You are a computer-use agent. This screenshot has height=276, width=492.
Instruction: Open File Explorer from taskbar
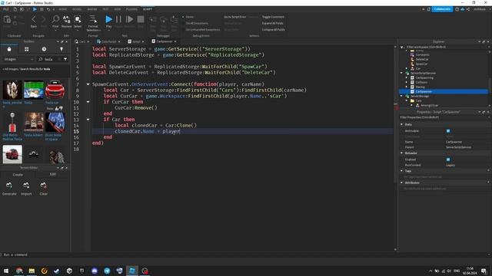tap(32, 271)
